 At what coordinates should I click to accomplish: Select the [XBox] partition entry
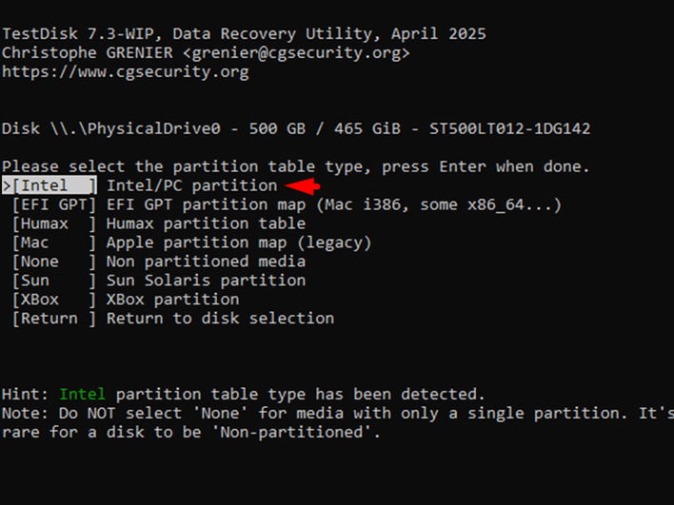(x=54, y=300)
